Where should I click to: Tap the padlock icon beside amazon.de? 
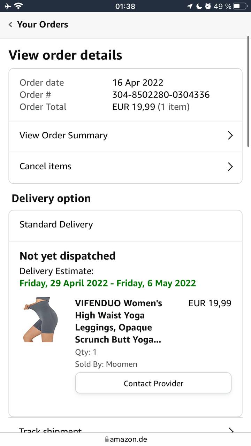point(107,439)
